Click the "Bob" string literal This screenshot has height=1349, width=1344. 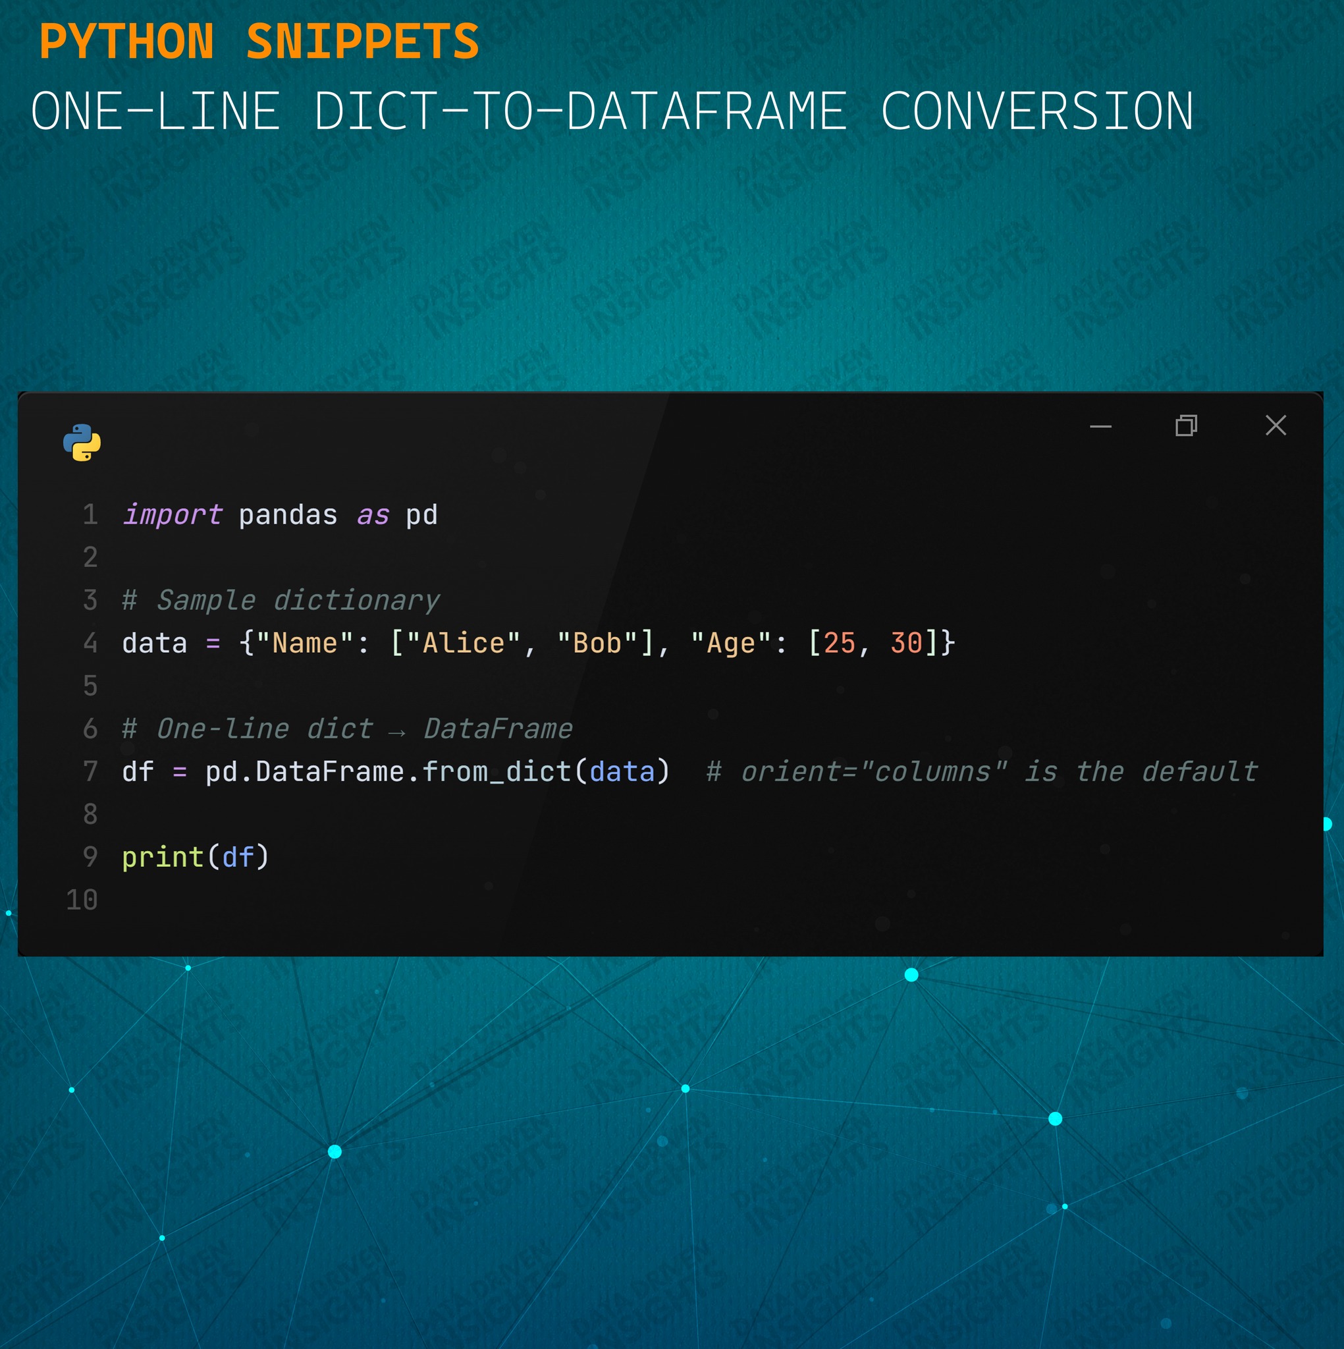click(x=598, y=643)
